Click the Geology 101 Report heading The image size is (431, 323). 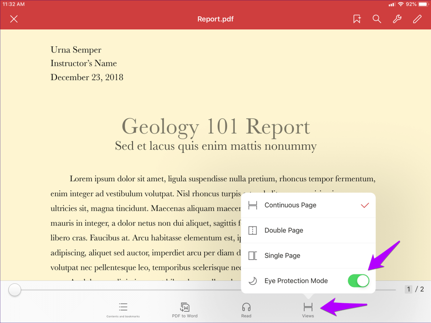point(215,126)
